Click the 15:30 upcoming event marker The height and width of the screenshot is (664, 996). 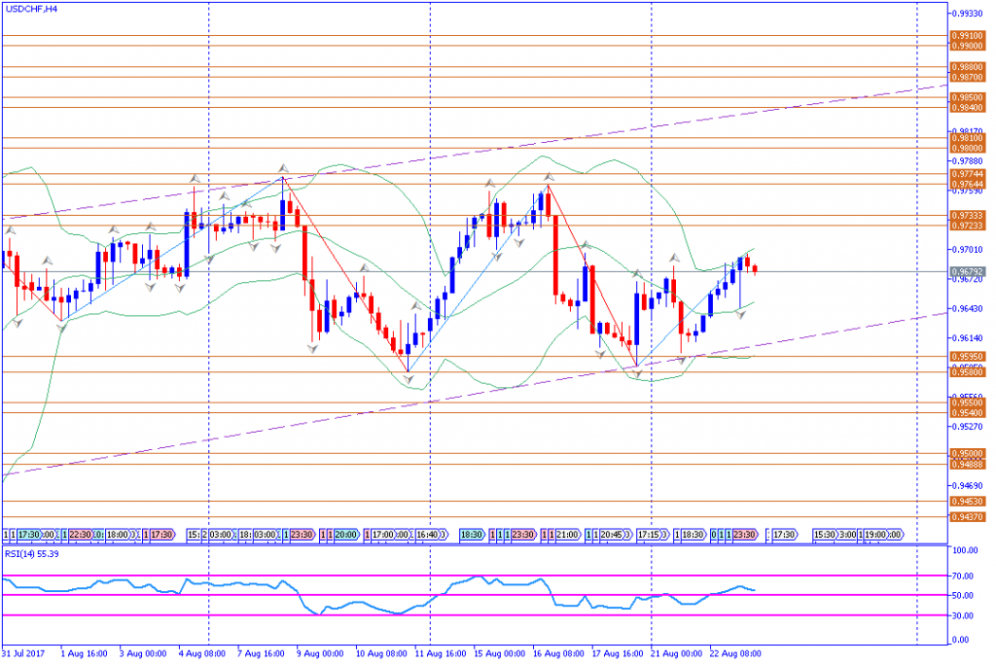(824, 535)
